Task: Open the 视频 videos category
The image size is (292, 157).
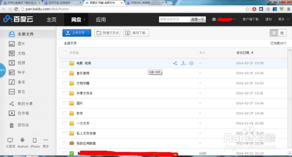Action: [17, 63]
